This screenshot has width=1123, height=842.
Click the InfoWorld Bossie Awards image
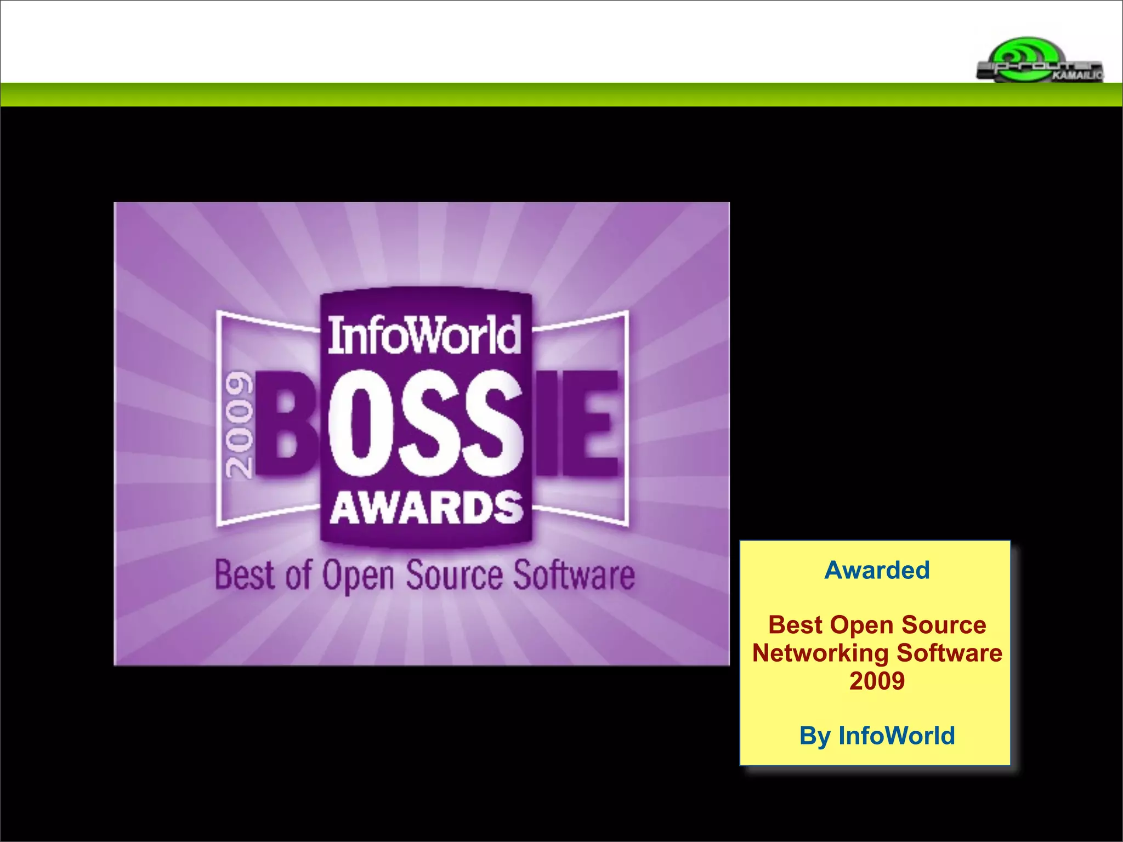click(x=422, y=434)
